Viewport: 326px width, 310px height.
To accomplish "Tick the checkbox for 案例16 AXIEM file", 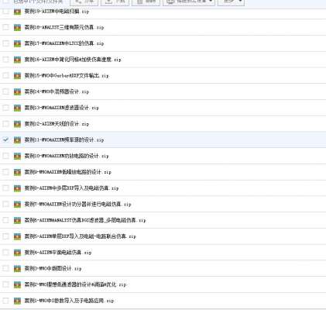I will coord(5,59).
